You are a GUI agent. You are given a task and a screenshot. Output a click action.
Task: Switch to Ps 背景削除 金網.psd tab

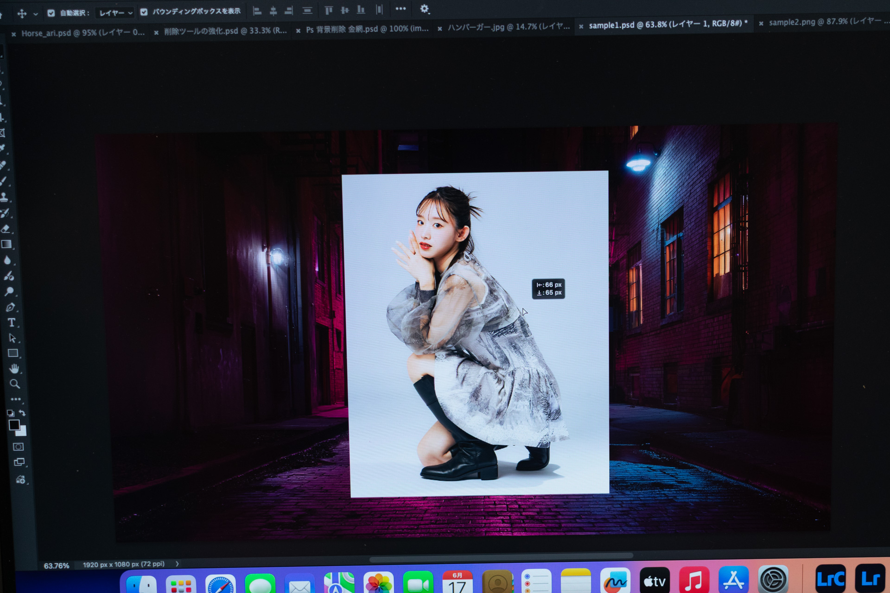(367, 29)
